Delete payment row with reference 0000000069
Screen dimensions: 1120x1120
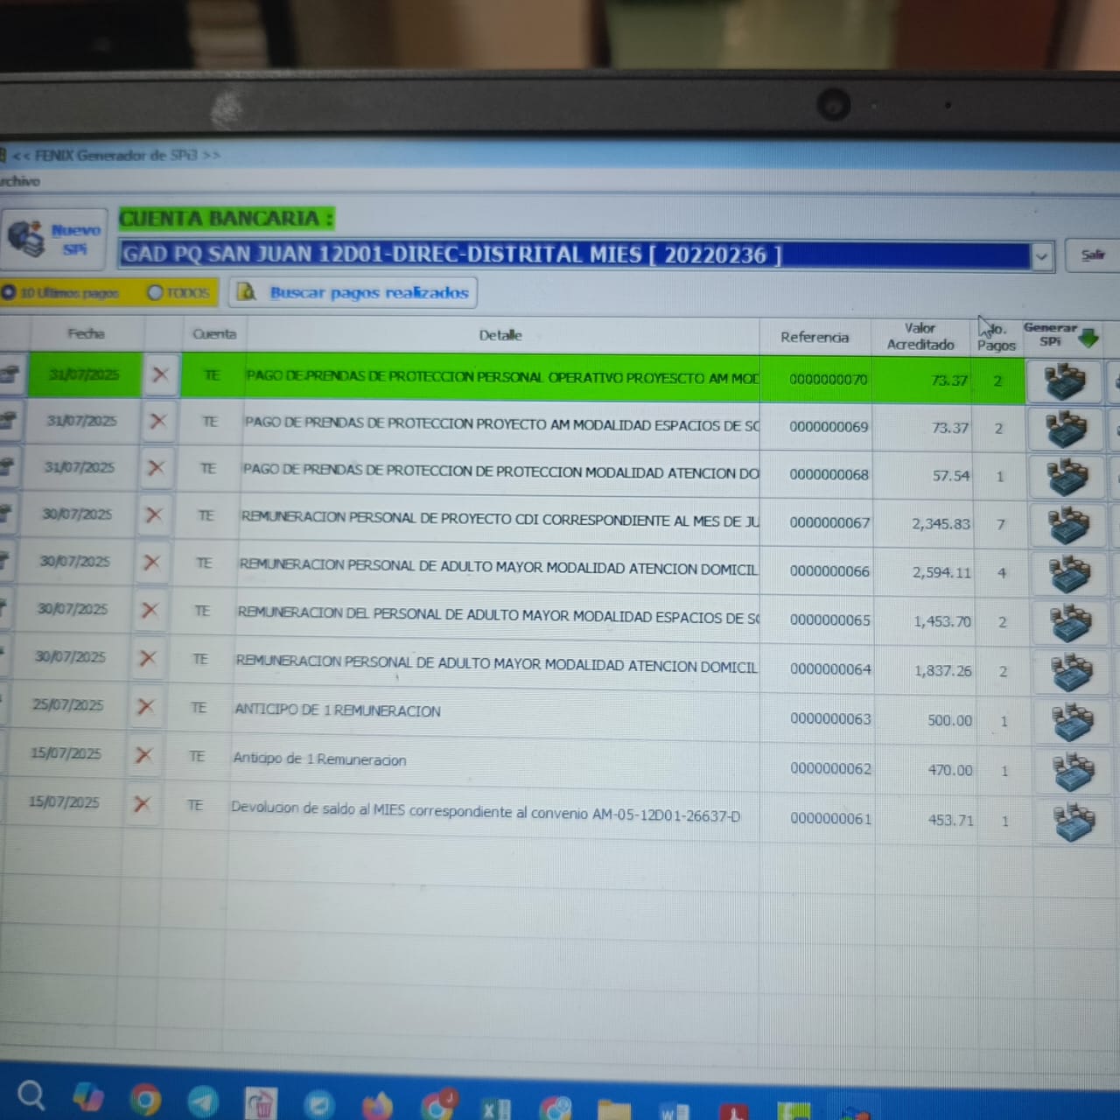[x=157, y=422]
